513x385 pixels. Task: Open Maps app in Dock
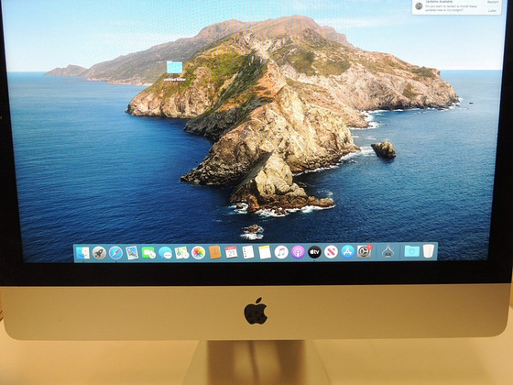pos(181,252)
